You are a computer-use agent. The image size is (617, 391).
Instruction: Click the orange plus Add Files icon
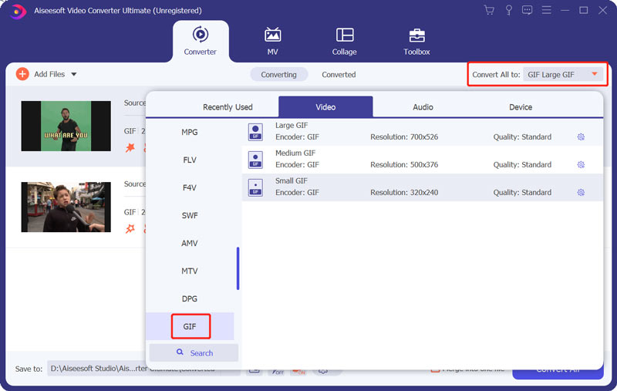point(22,74)
